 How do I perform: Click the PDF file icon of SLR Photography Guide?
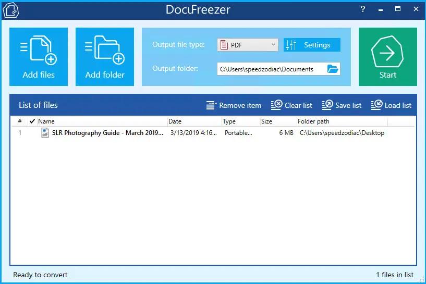coord(45,133)
